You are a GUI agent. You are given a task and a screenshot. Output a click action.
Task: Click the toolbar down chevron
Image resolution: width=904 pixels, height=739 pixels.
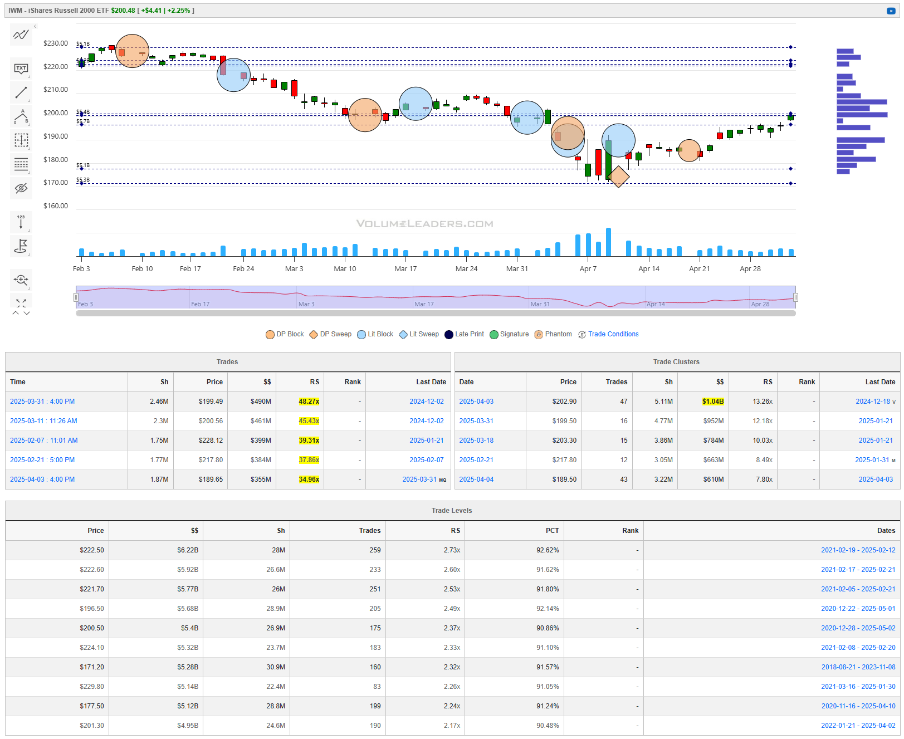click(x=27, y=313)
